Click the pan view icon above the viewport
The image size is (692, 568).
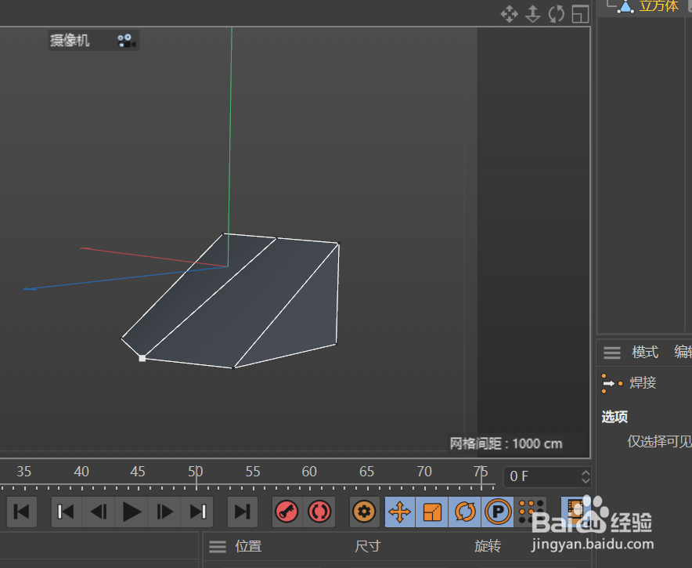coord(509,14)
